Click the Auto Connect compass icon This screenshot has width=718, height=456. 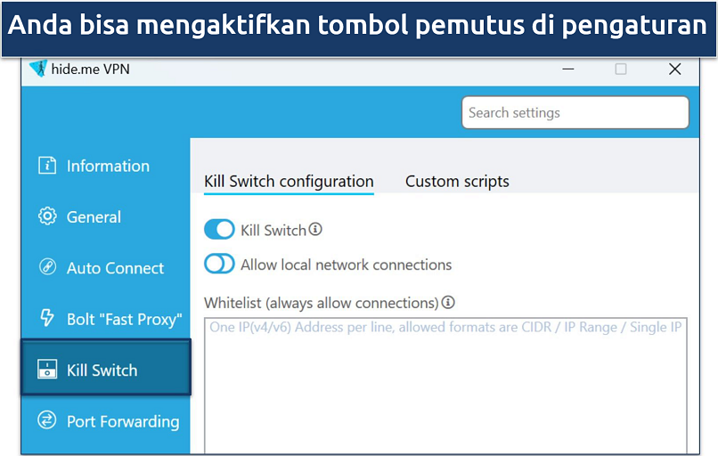[47, 267]
